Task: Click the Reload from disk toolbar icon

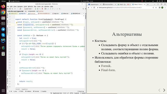Action: [12, 9]
